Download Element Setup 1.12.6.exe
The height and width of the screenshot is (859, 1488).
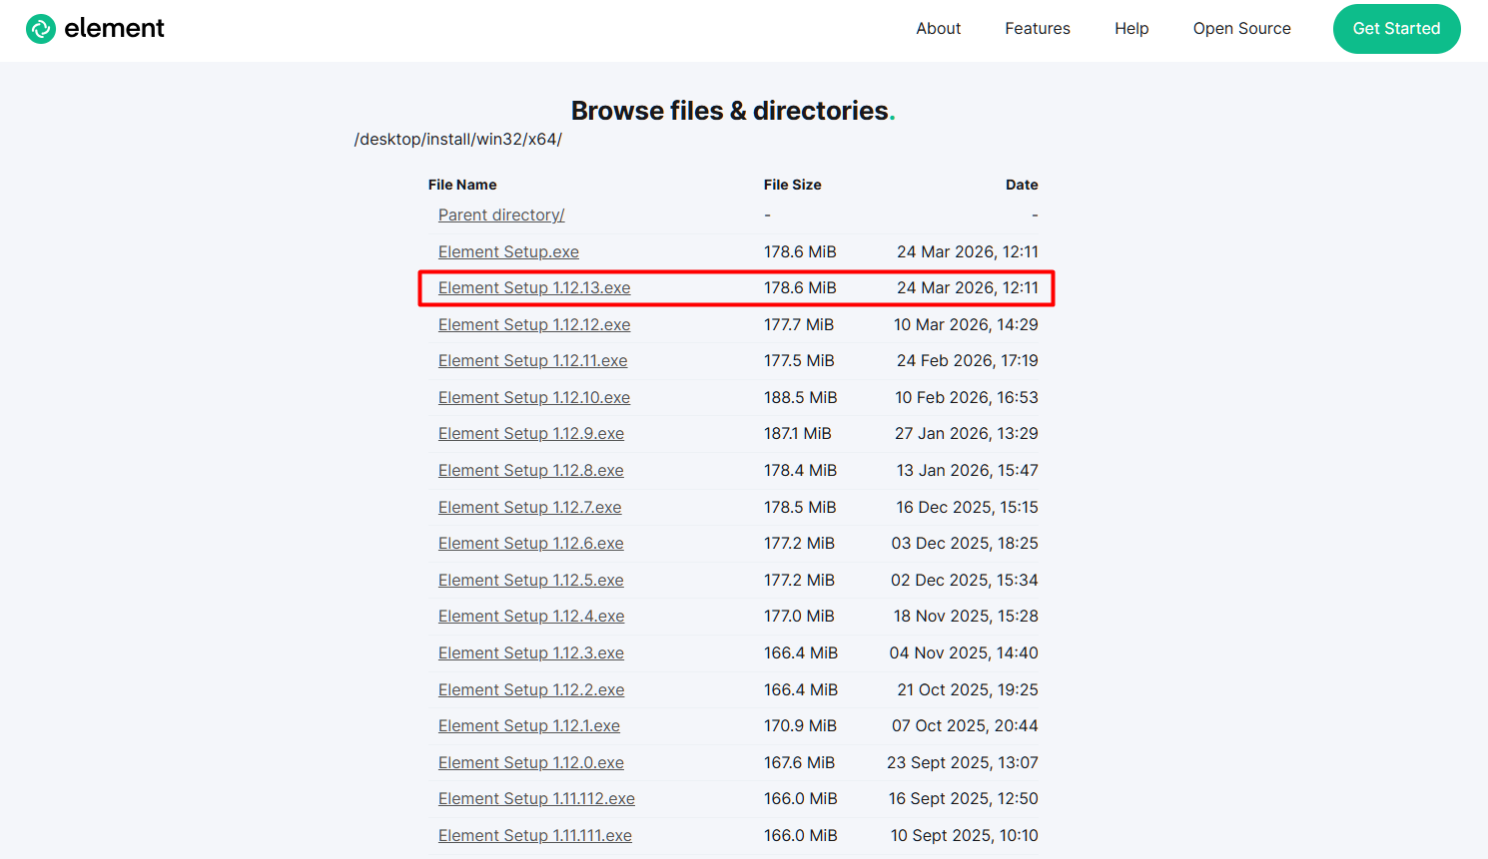[x=531, y=544]
